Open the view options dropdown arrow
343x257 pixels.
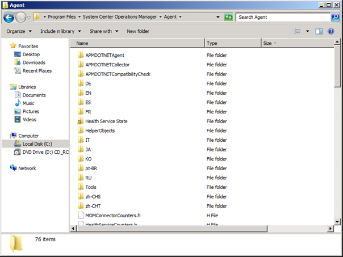[x=308, y=31]
